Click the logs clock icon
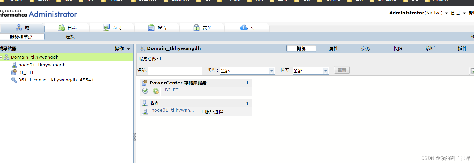This screenshot has height=163, width=474. click(61, 27)
